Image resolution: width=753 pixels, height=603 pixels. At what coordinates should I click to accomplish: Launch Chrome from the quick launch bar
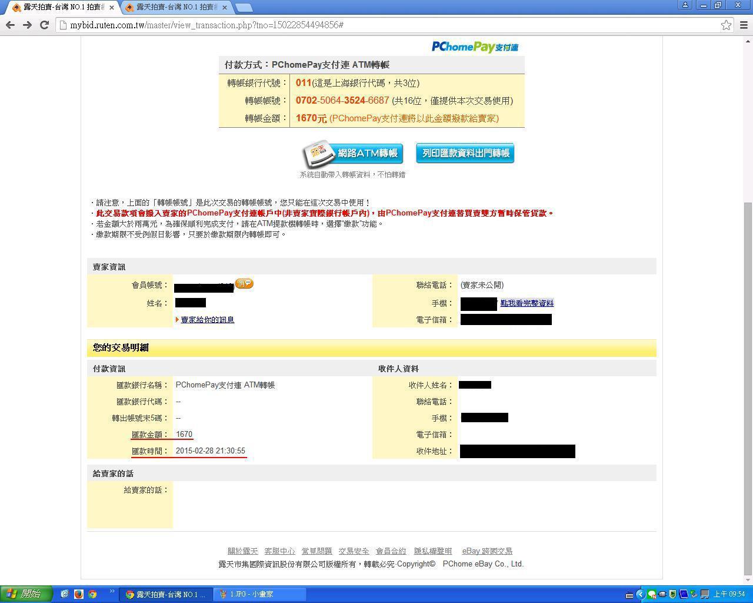[x=92, y=594]
